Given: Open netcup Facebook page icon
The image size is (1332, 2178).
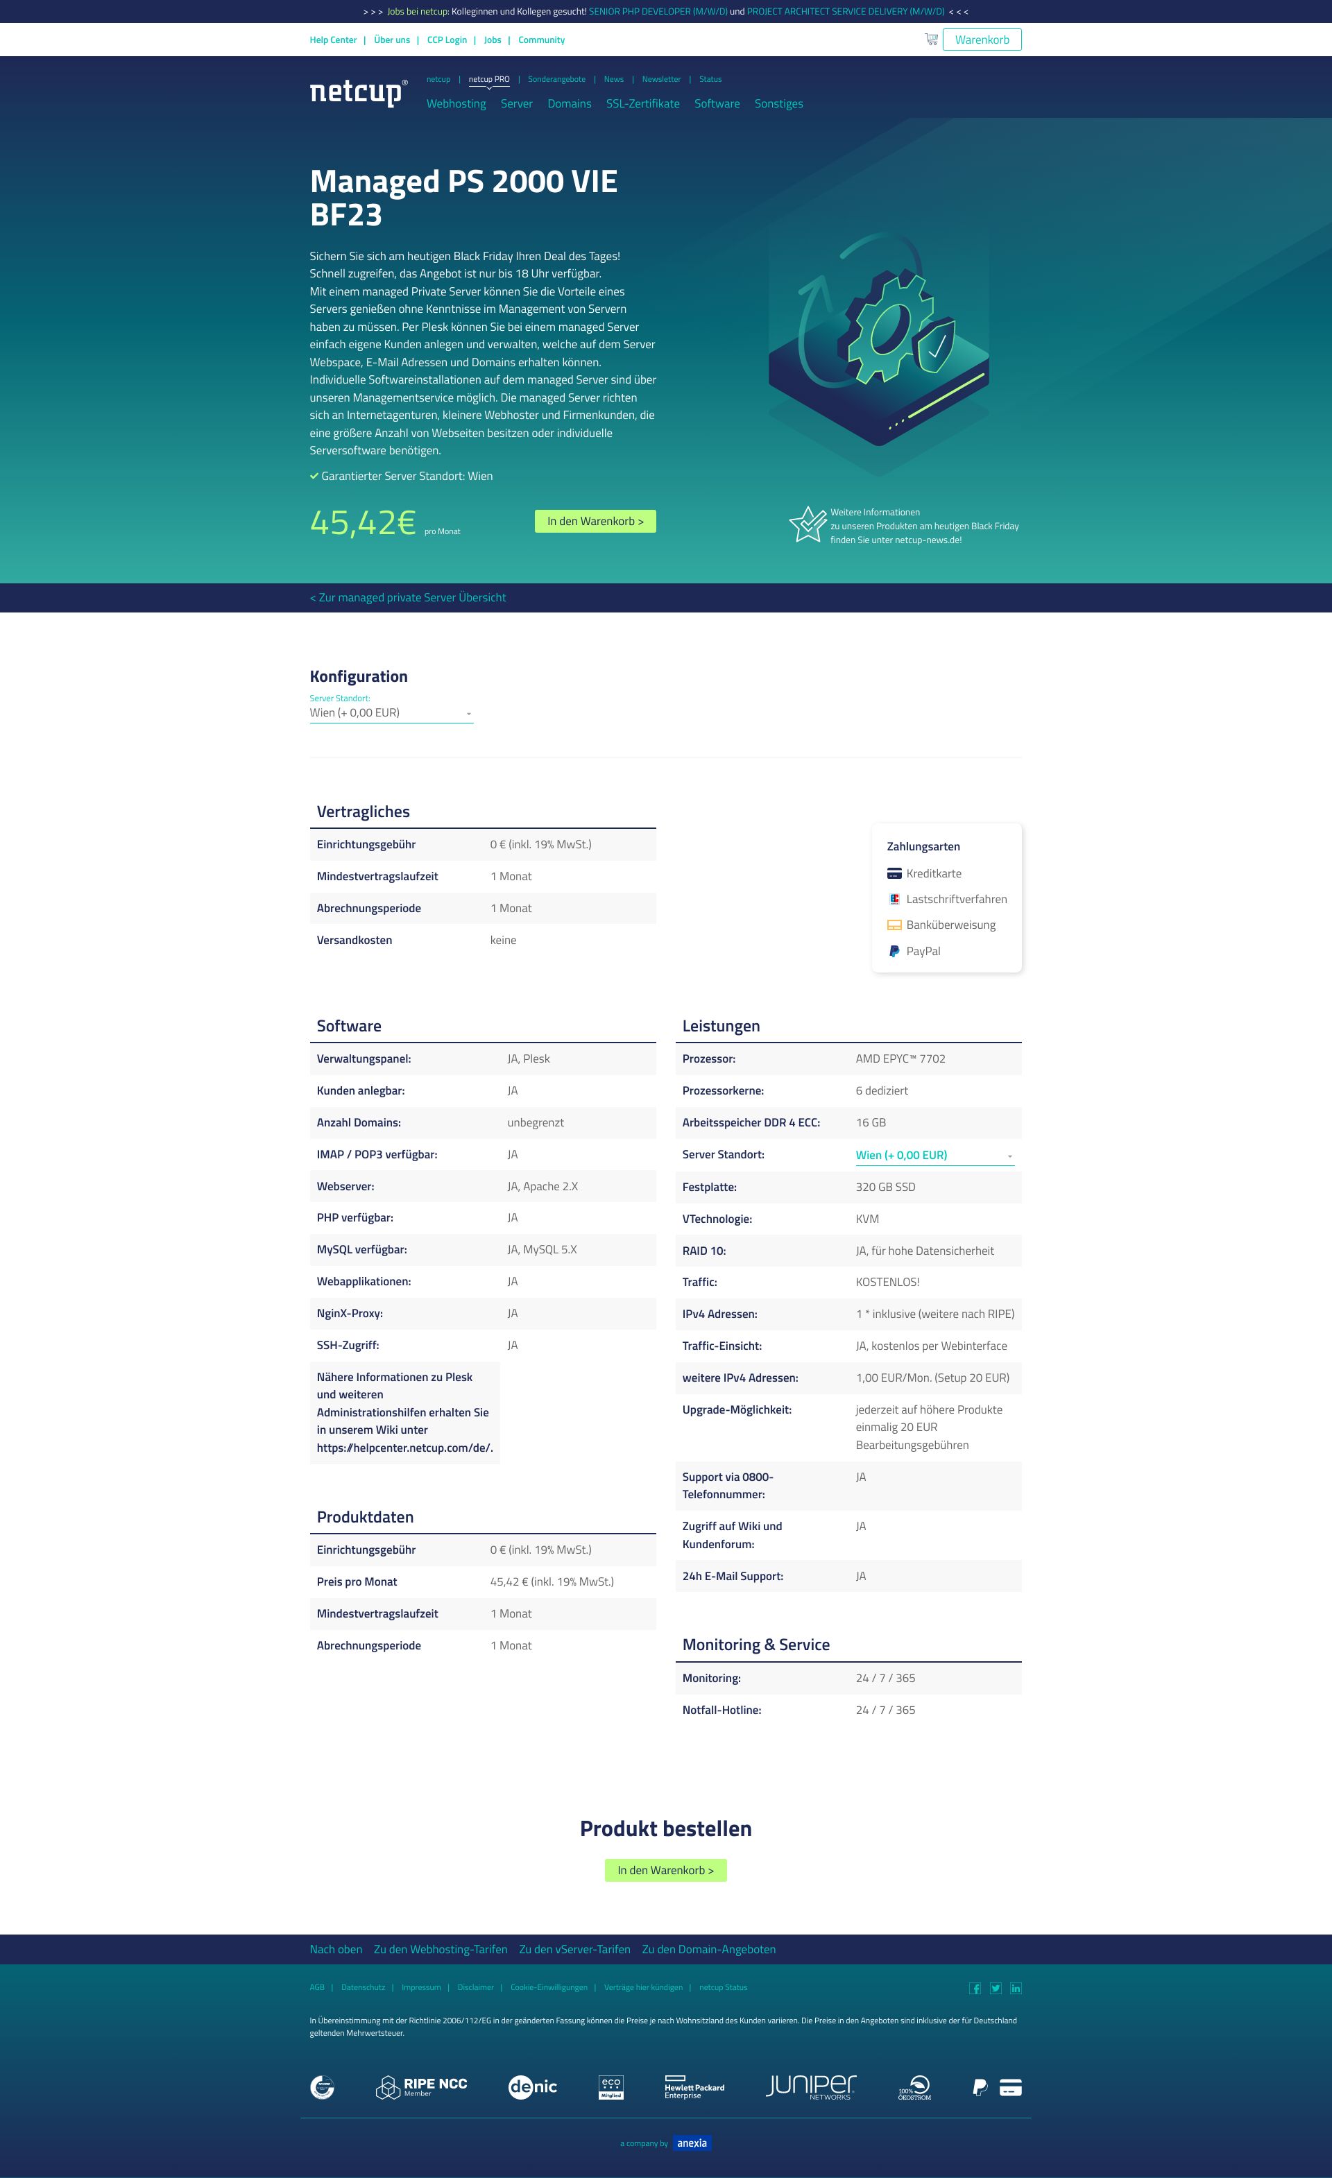Looking at the screenshot, I should tap(975, 1988).
